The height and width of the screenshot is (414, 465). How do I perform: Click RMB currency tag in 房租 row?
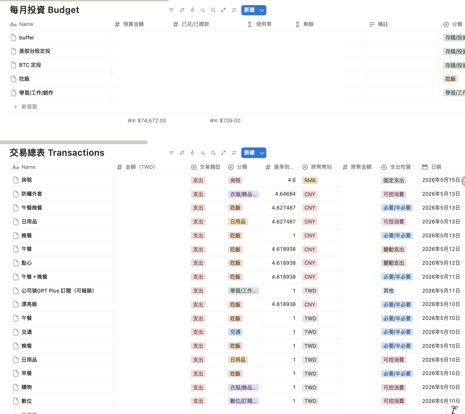[x=310, y=180]
